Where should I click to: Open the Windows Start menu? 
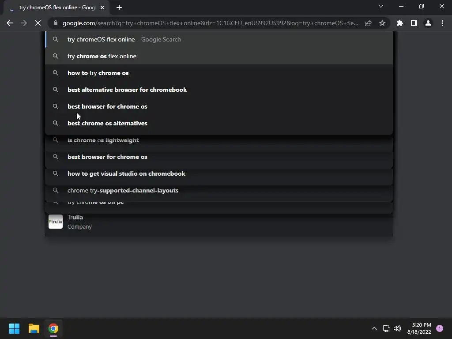point(14,328)
